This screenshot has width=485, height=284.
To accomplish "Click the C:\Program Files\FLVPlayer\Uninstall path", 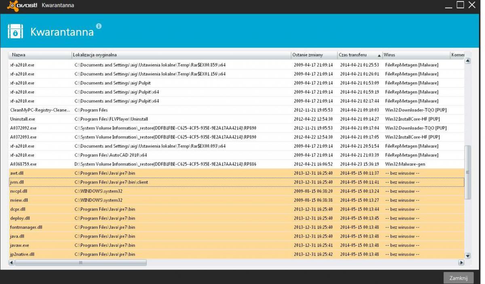I will pos(111,119).
